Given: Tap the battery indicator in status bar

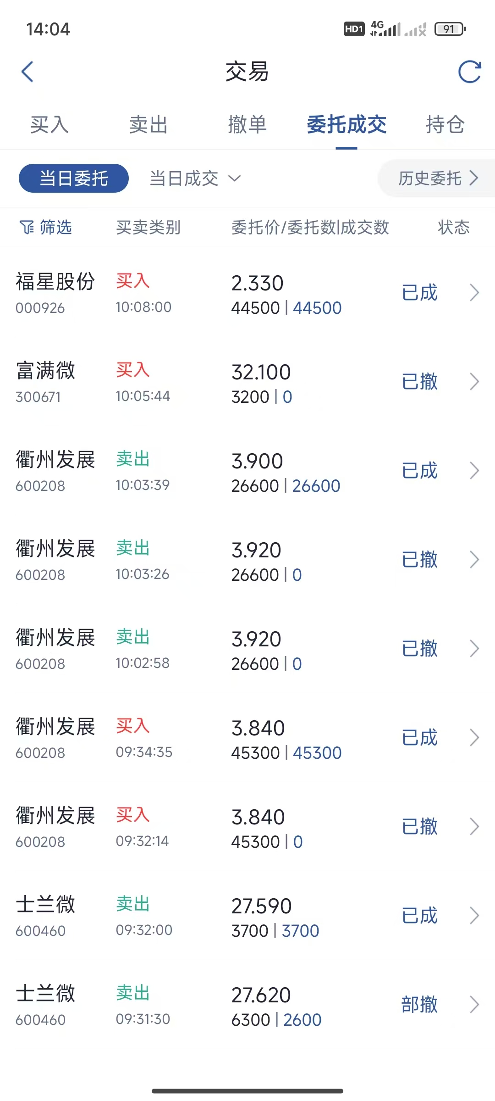Looking at the screenshot, I should pyautogui.click(x=450, y=29).
